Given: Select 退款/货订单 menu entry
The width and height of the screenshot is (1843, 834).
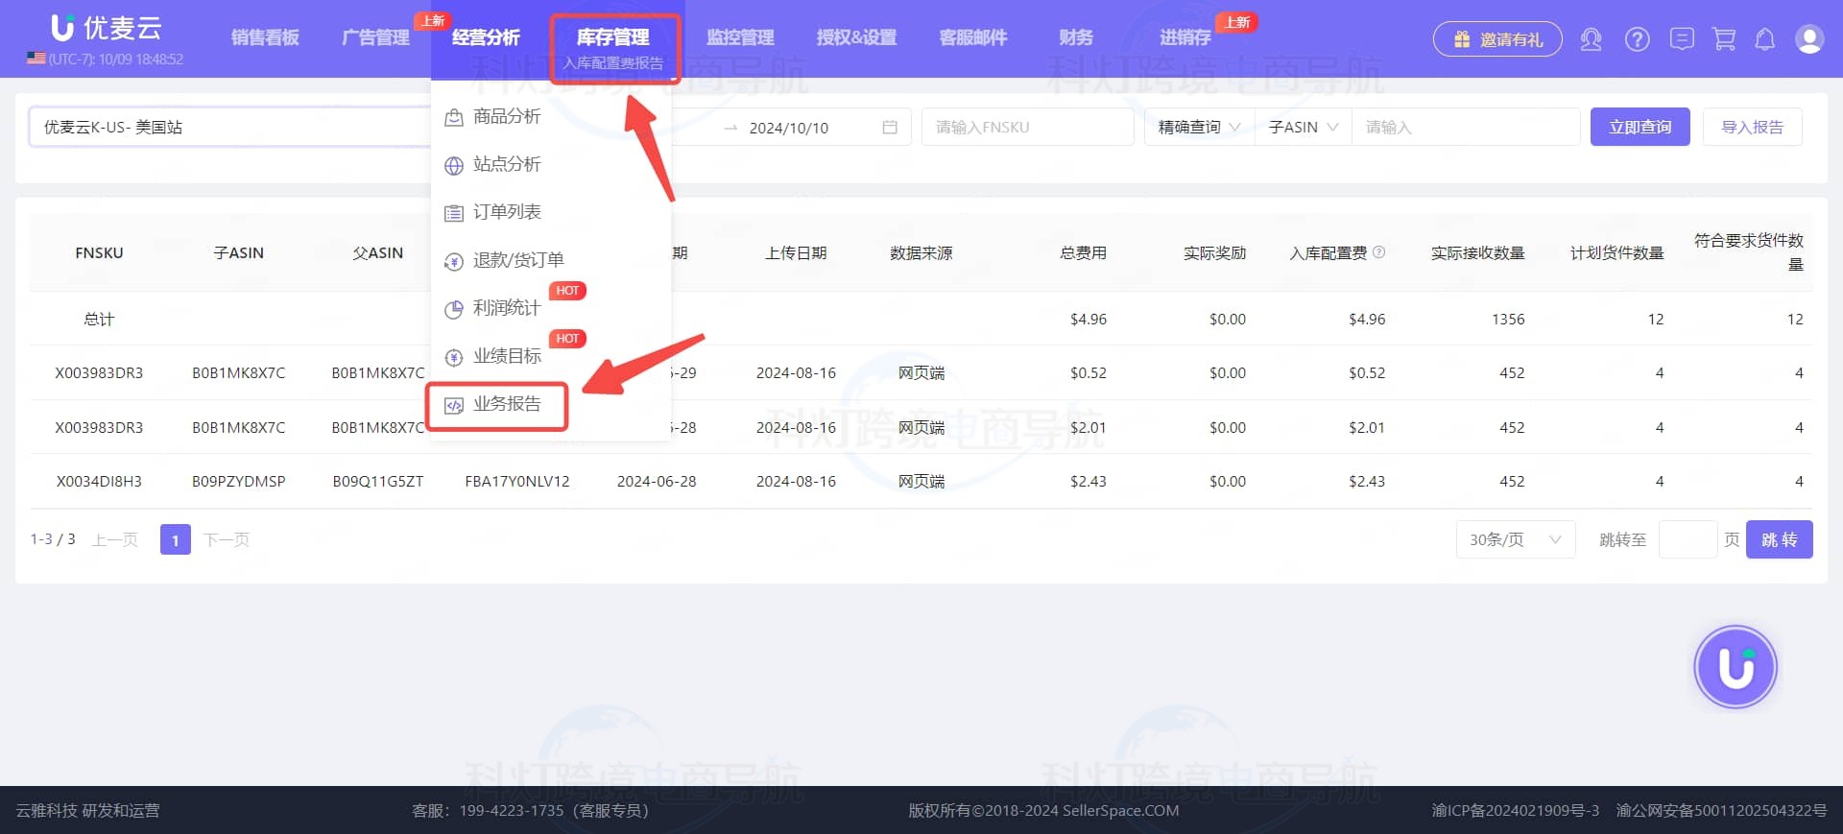Looking at the screenshot, I should click(518, 259).
